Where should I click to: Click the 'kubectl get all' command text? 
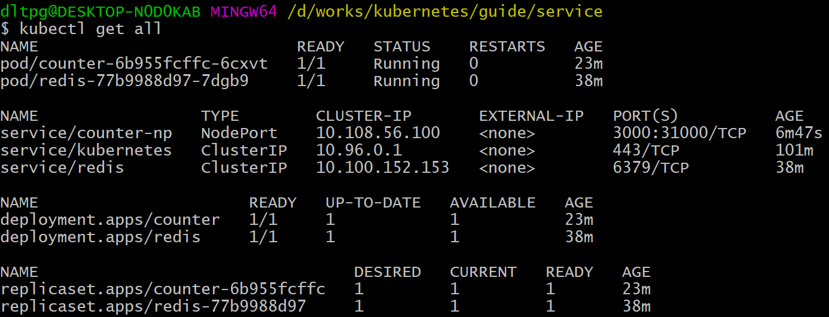[x=91, y=29]
